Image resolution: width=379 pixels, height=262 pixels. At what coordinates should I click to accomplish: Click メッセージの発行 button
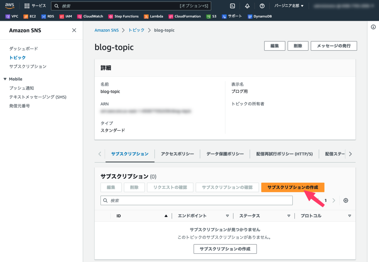pyautogui.click(x=334, y=46)
